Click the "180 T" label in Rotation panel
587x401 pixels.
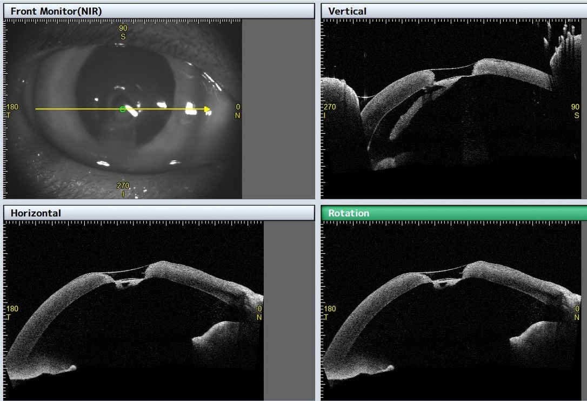329,313
